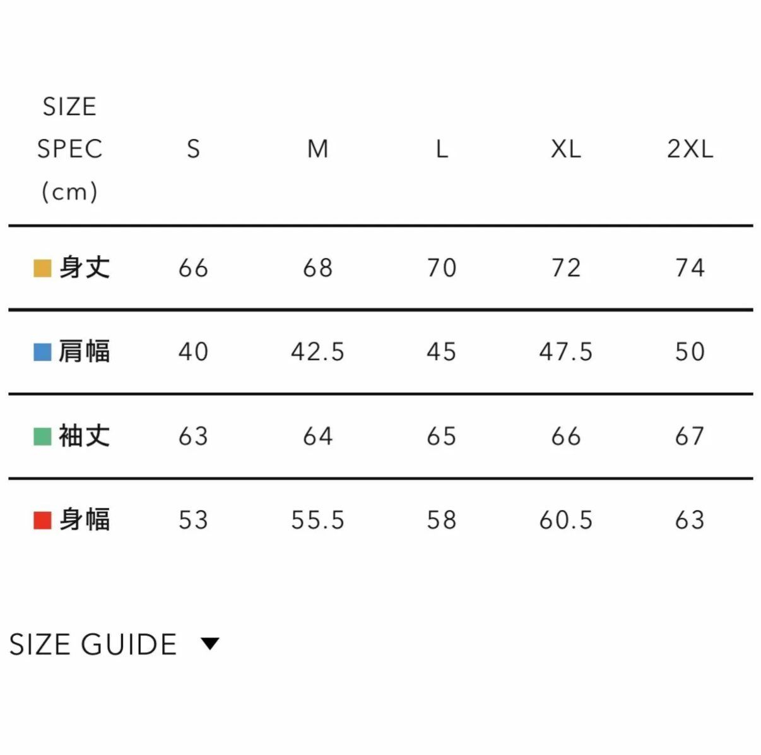
Task: Select the 2XL size column header
Action: [690, 149]
